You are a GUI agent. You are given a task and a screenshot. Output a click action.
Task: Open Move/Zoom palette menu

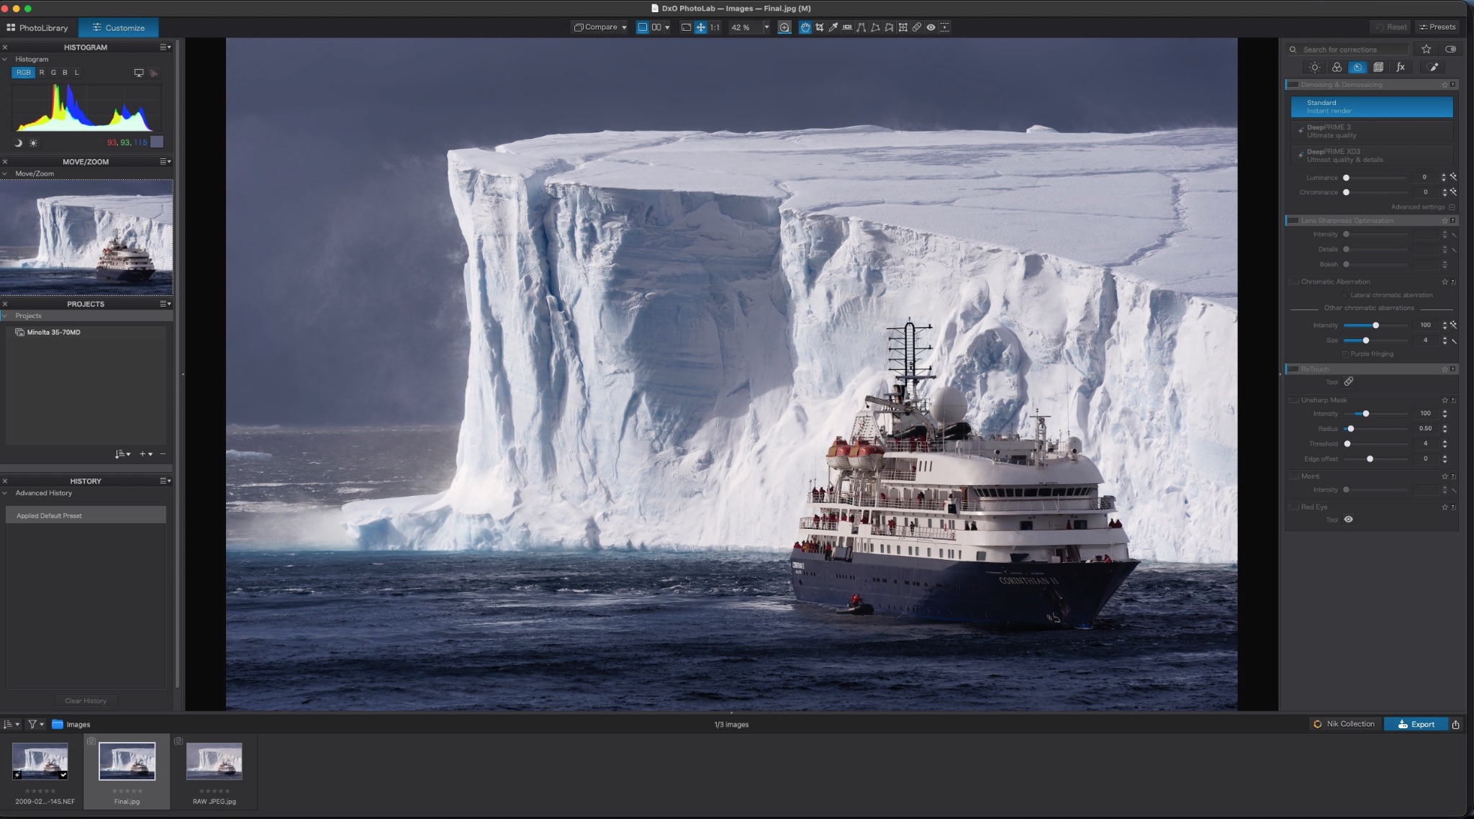coord(166,161)
